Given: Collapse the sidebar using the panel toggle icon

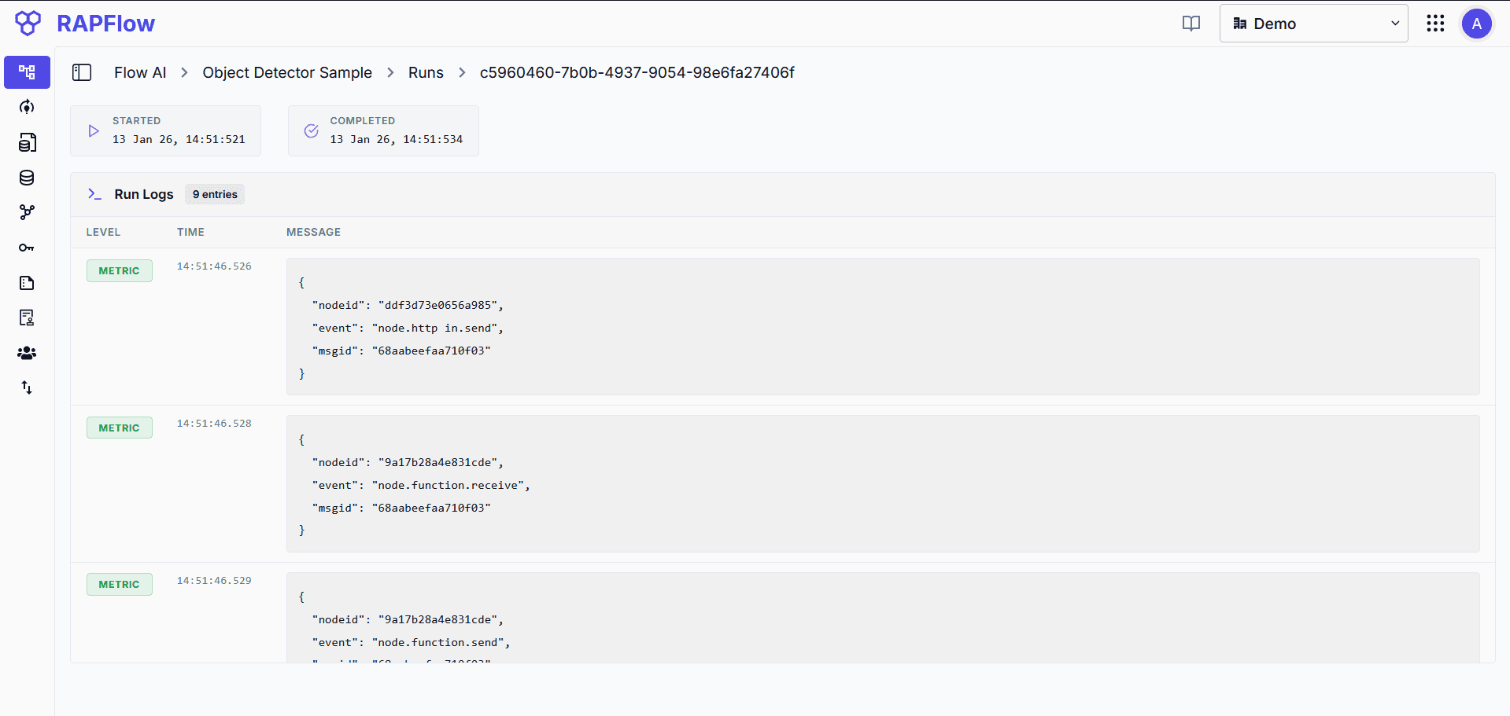Looking at the screenshot, I should (82, 72).
